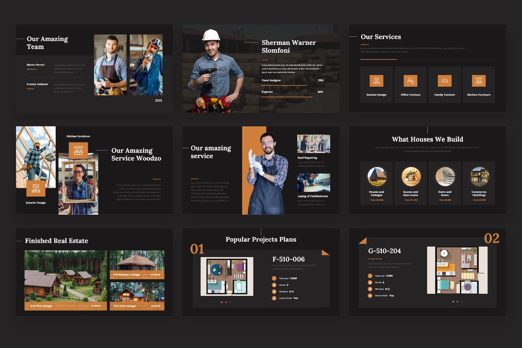Image resolution: width=522 pixels, height=348 pixels.
Task: Click the Rooms house icon on the G-510-204 slide
Action: pyautogui.click(x=370, y=282)
